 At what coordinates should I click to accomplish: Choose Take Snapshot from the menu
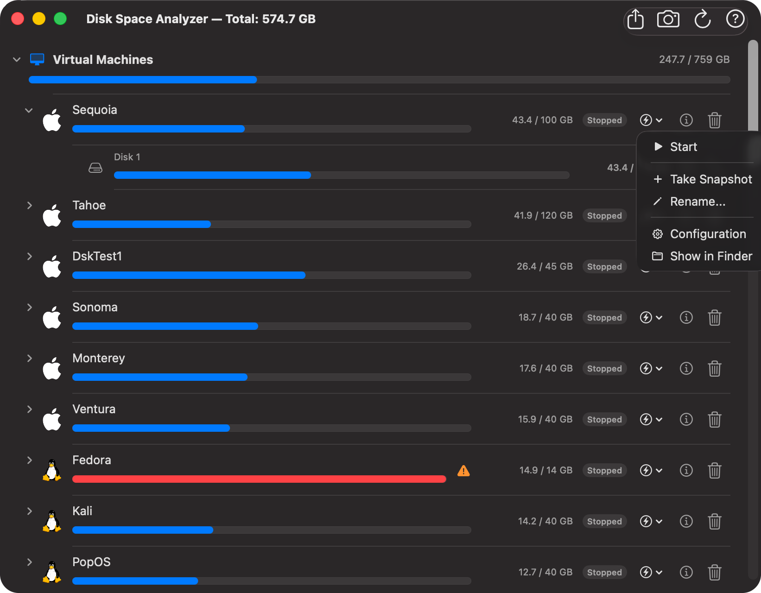[x=710, y=179]
